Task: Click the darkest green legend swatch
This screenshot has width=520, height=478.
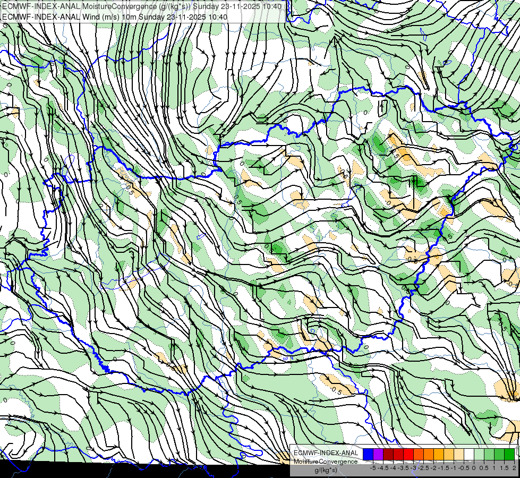Action: tap(509, 455)
